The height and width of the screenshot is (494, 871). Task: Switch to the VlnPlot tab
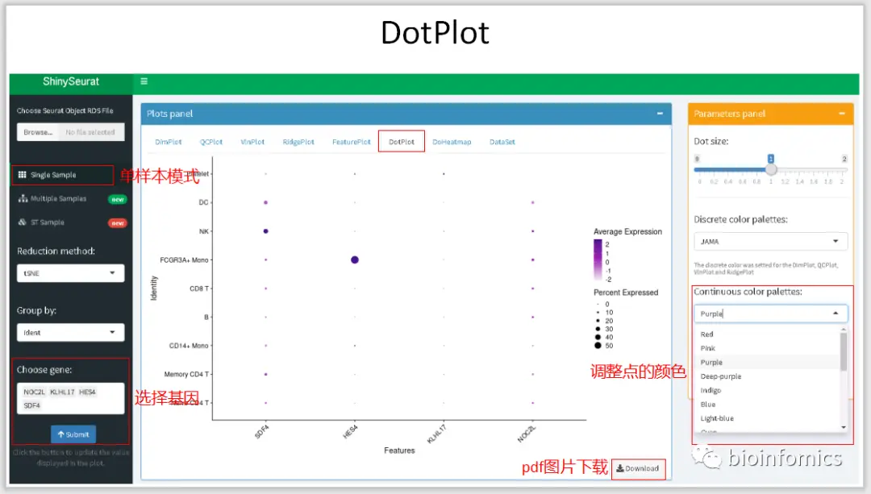point(252,142)
